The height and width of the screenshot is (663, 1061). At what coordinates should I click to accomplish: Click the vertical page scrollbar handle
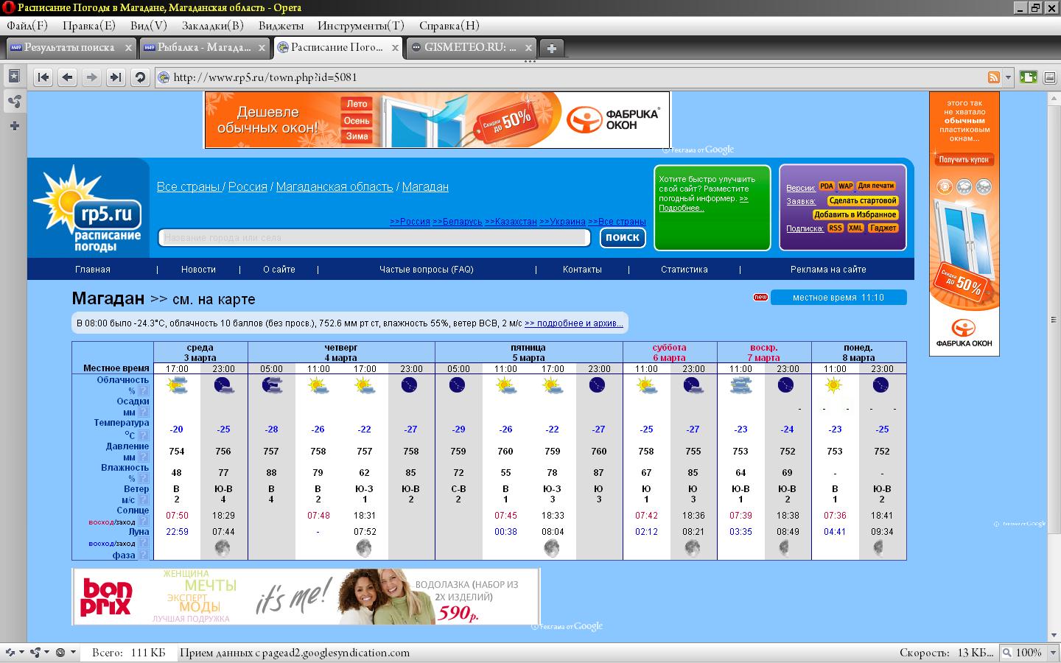pyautogui.click(x=1053, y=320)
